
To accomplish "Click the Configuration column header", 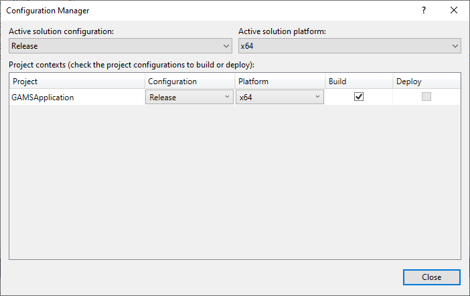I will coord(189,82).
